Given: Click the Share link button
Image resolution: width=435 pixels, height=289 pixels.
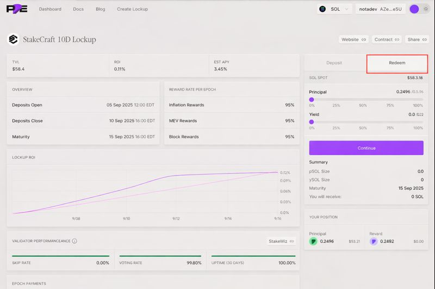Looking at the screenshot, I should tap(417, 40).
